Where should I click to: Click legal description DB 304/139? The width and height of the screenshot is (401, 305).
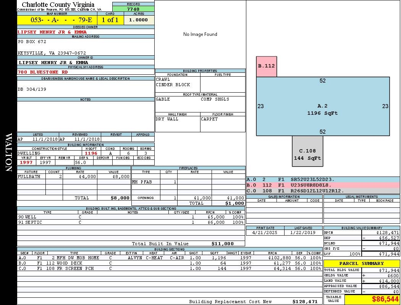click(32, 89)
